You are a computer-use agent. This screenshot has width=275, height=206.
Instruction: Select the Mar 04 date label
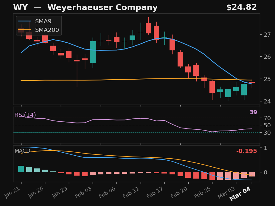pos(240,193)
